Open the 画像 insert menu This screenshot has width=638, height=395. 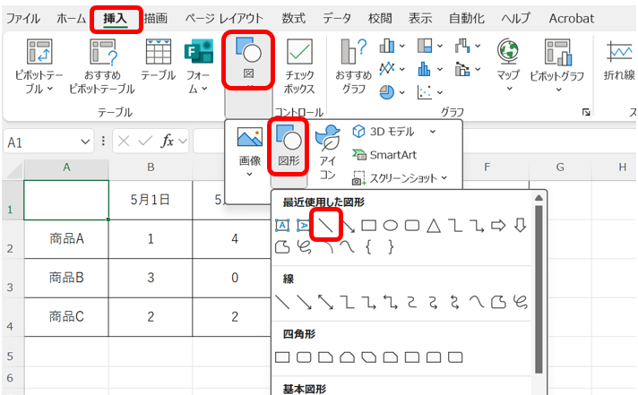pyautogui.click(x=249, y=151)
